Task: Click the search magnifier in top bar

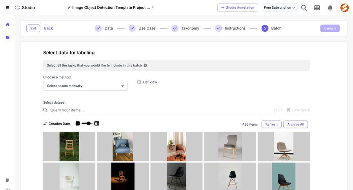Action: coord(304,7)
